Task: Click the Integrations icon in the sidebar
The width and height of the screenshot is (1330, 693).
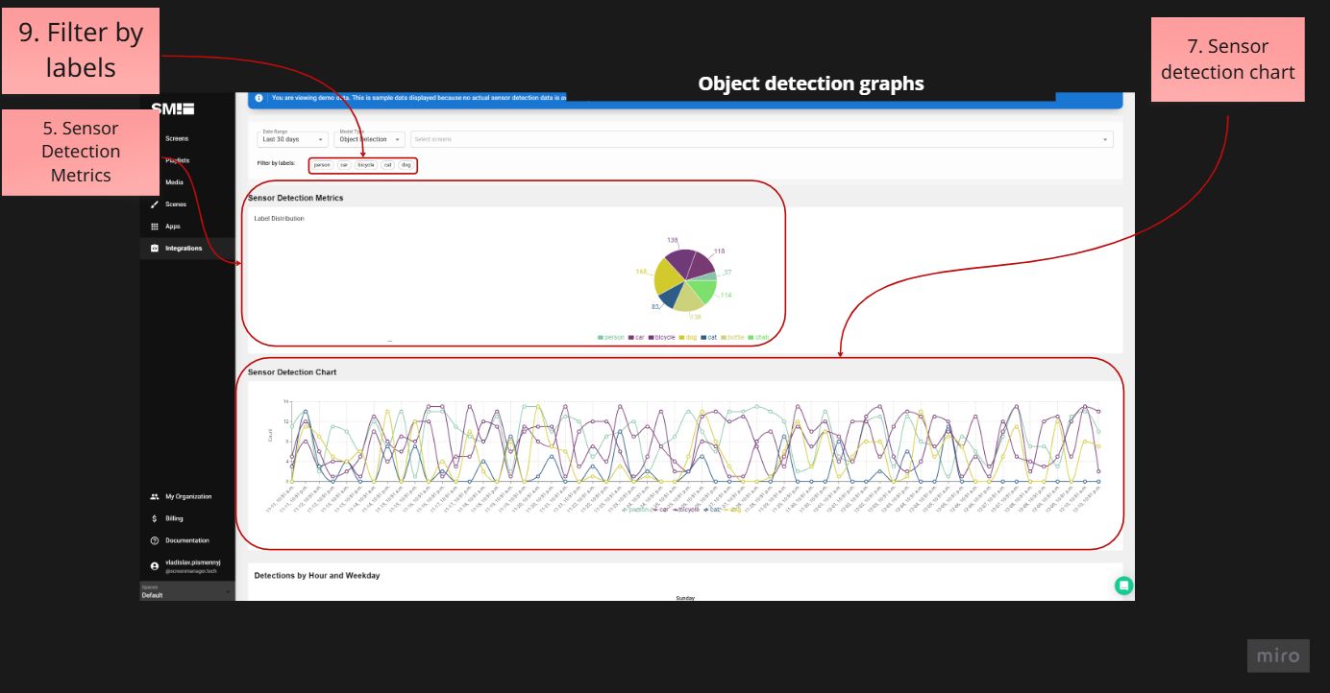Action: [x=155, y=249]
